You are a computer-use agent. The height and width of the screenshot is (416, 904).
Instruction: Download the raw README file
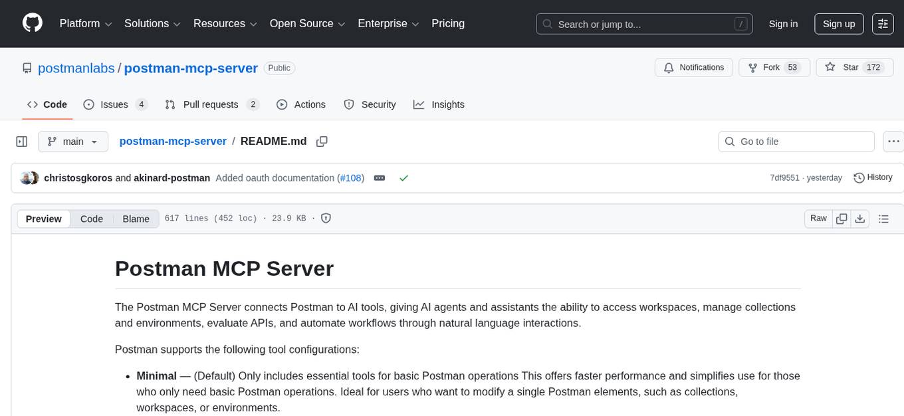(860, 218)
